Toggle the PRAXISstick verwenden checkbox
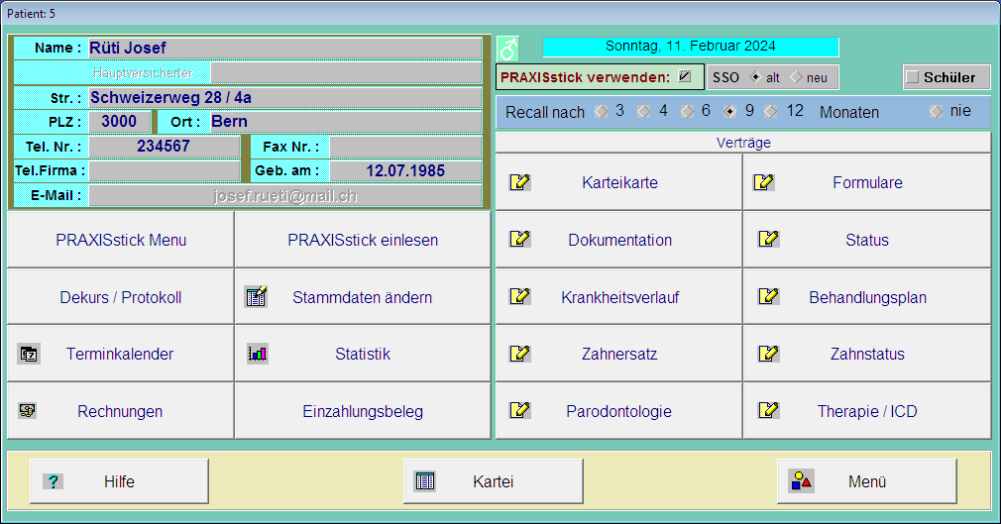This screenshot has width=1001, height=524. pos(685,76)
